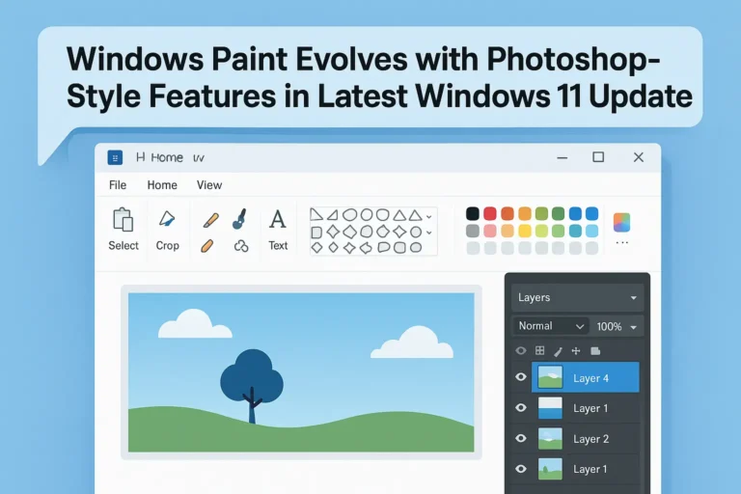
Task: Click Layer 1 thumbnail showing a small tree
Action: point(550,469)
